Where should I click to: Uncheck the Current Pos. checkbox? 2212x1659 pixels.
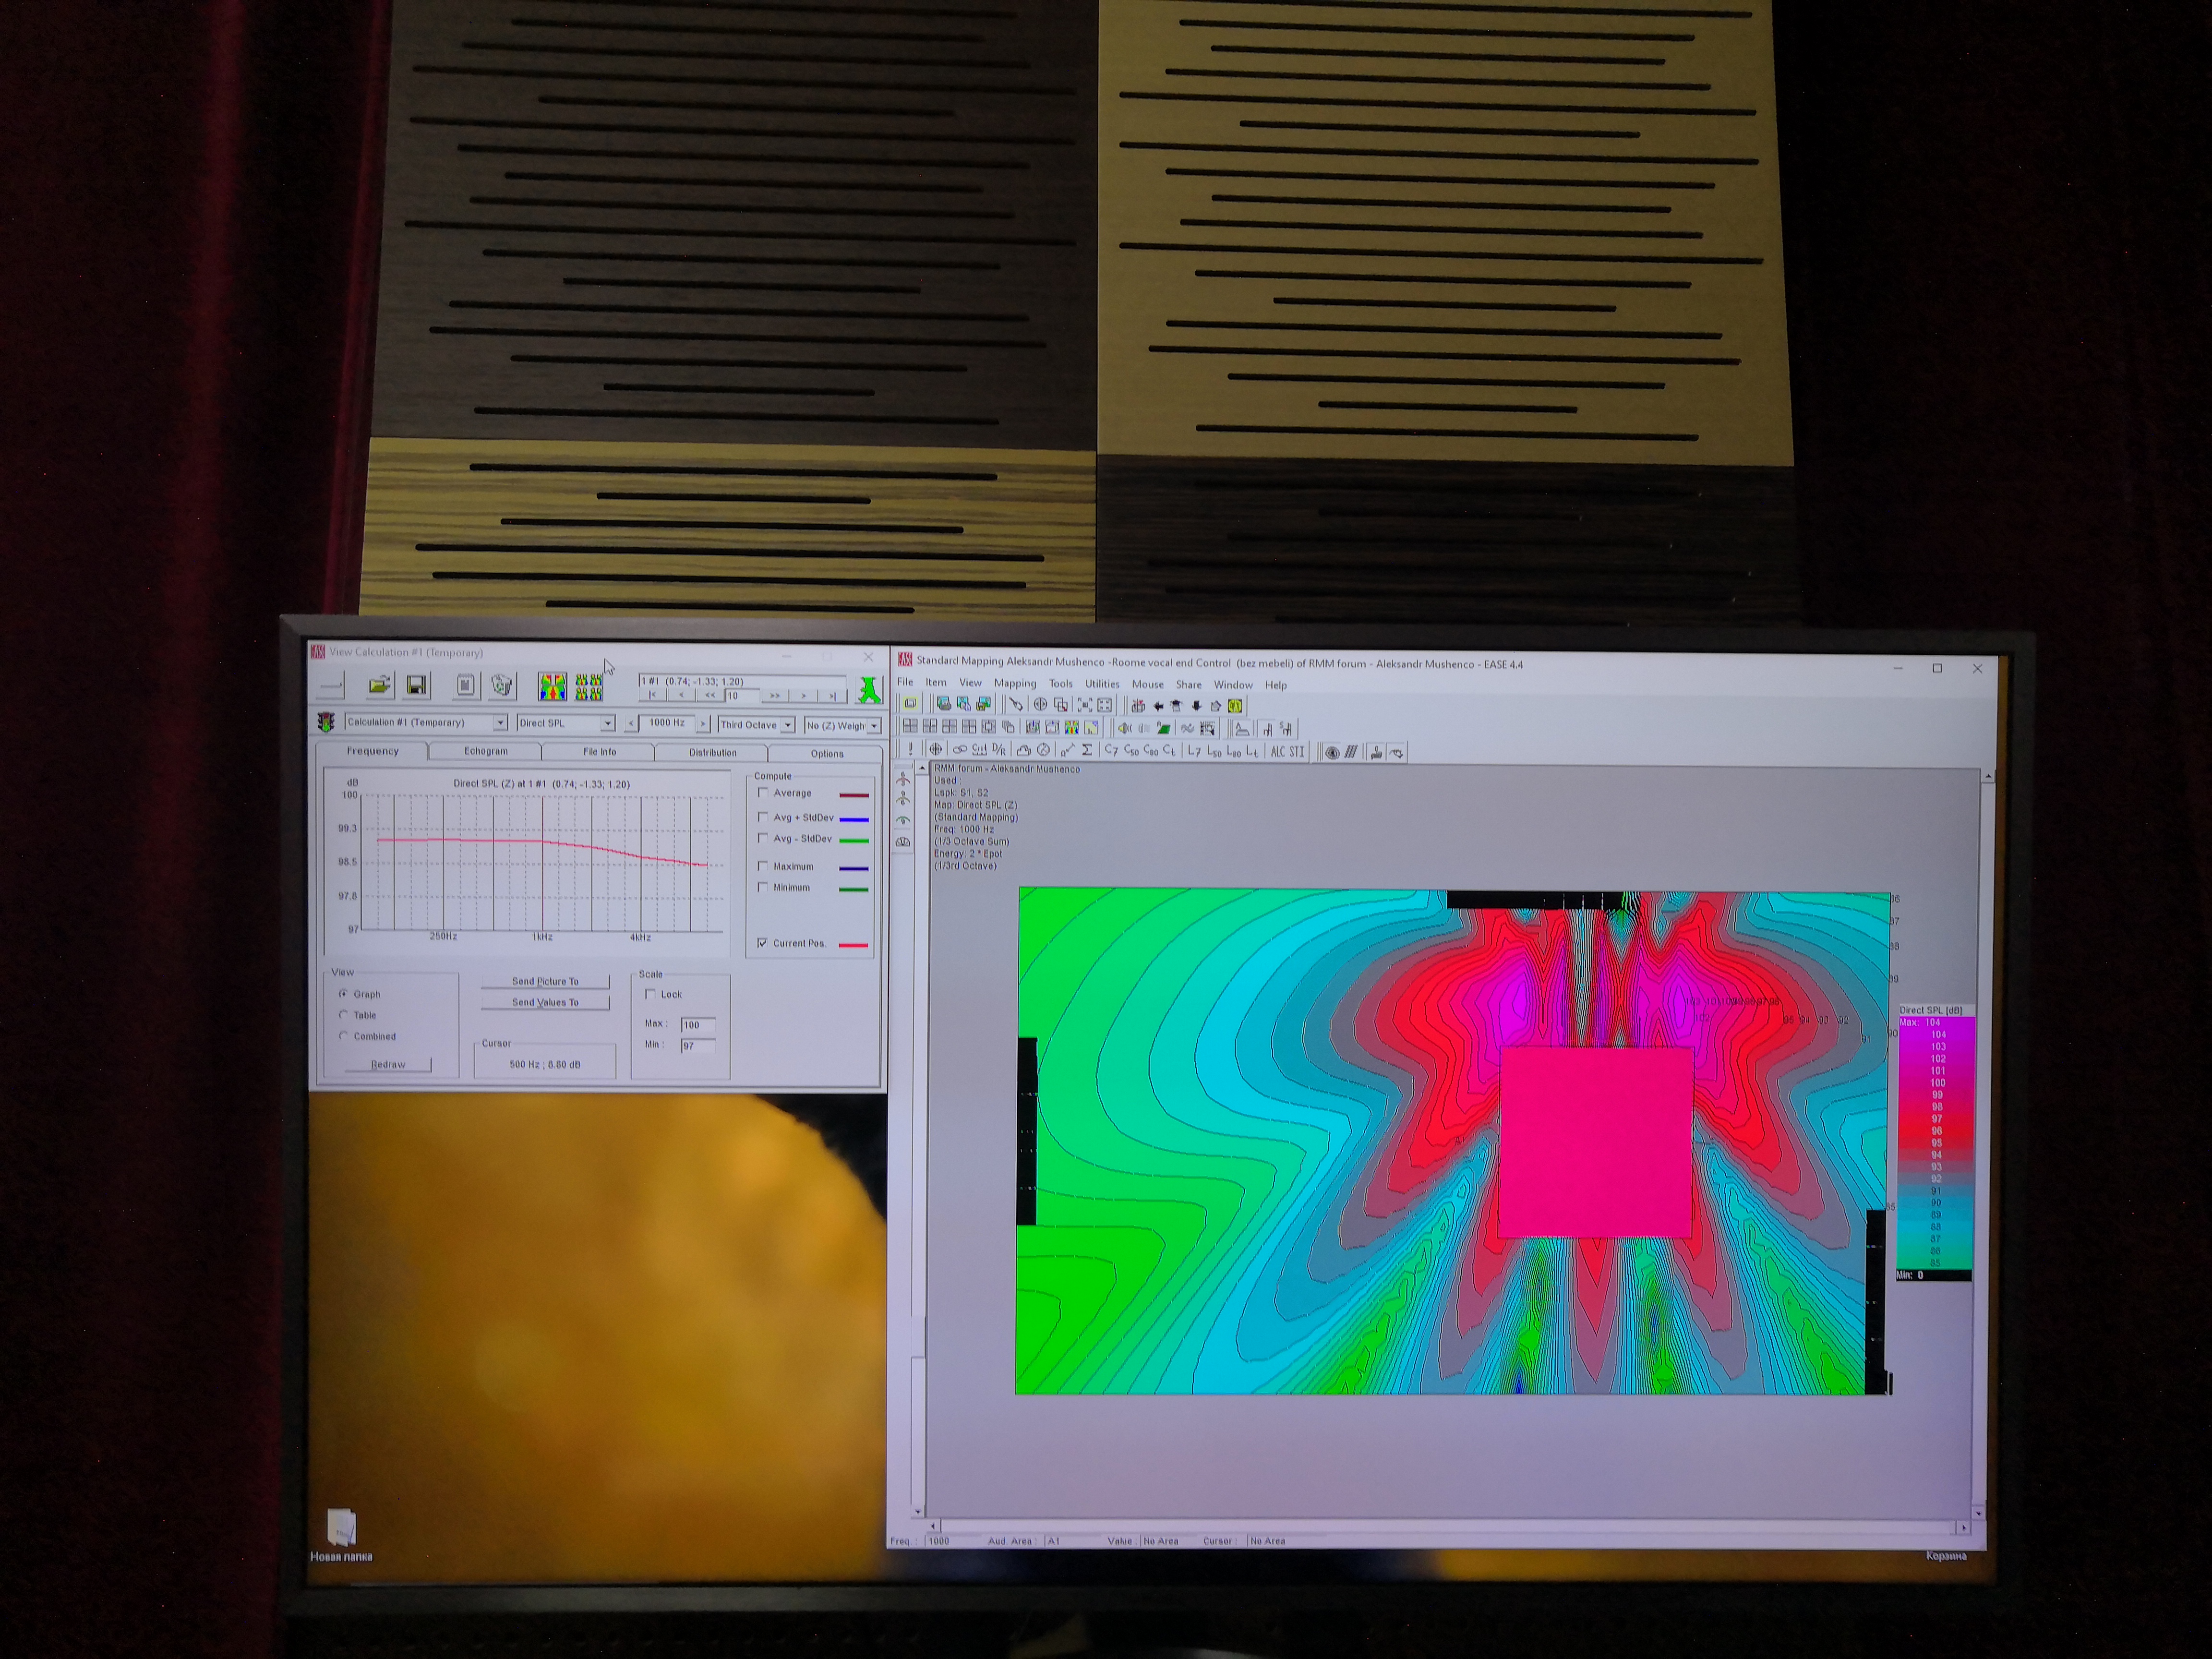(x=763, y=943)
